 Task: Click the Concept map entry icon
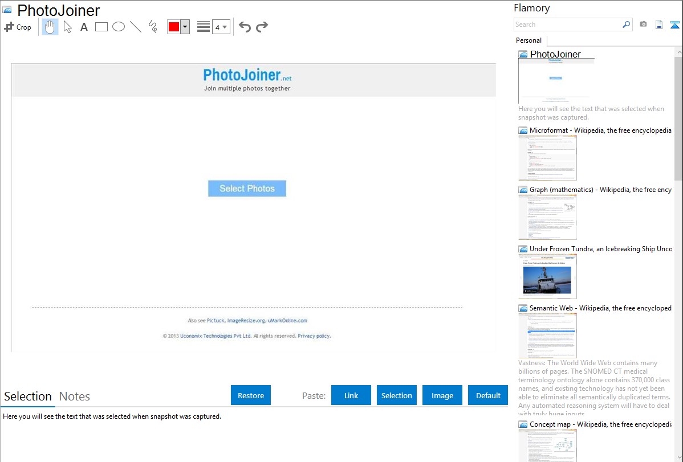[523, 424]
